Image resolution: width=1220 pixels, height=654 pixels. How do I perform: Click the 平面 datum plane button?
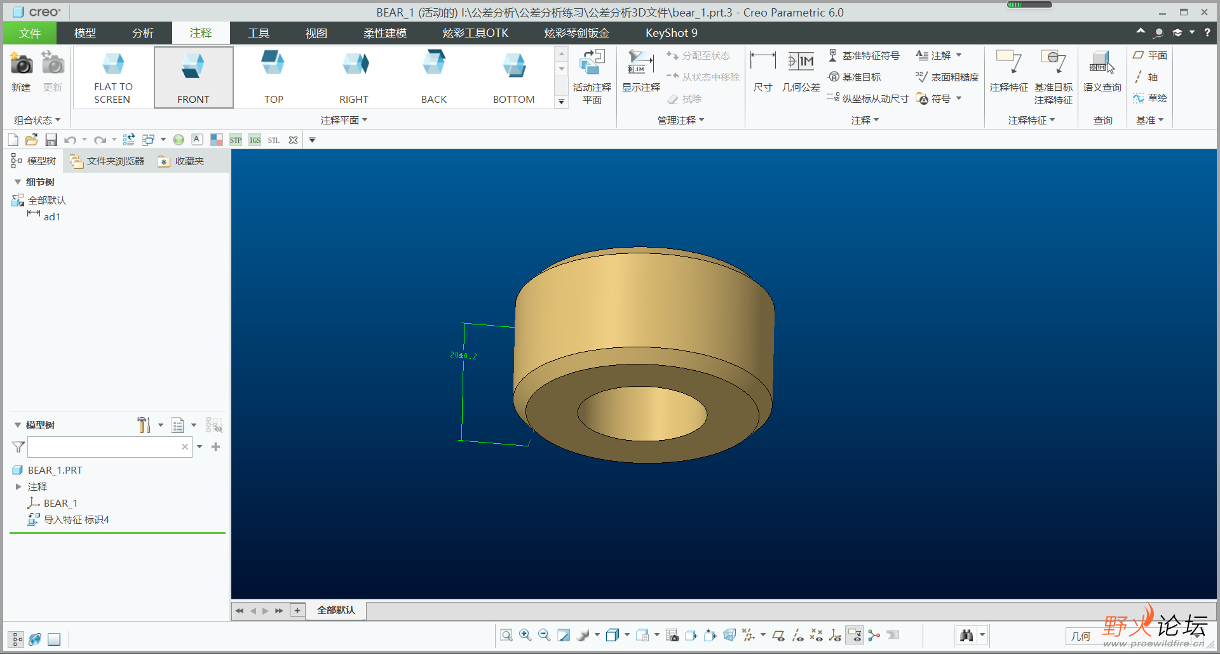pos(1150,56)
